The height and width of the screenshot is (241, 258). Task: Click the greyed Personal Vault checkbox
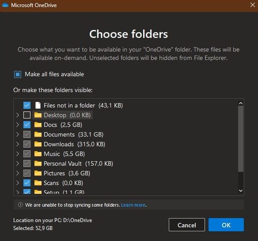click(27, 163)
